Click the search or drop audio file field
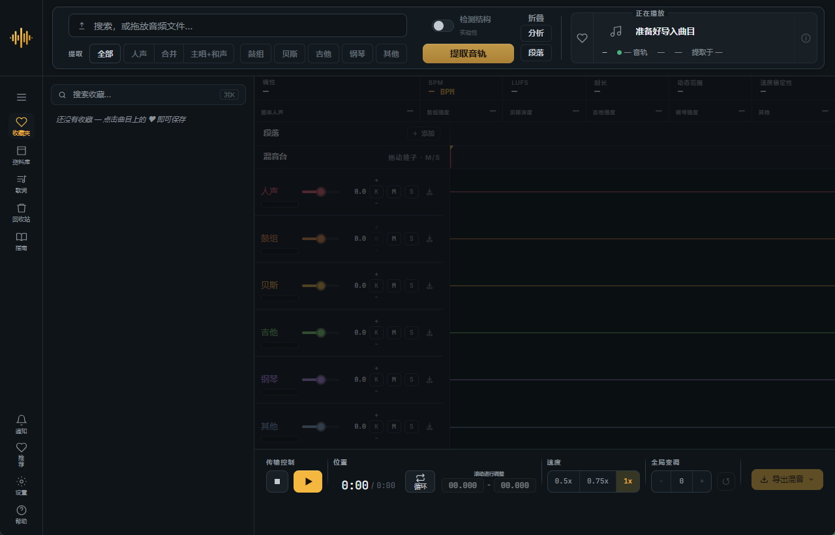835x535 pixels. 237,26
